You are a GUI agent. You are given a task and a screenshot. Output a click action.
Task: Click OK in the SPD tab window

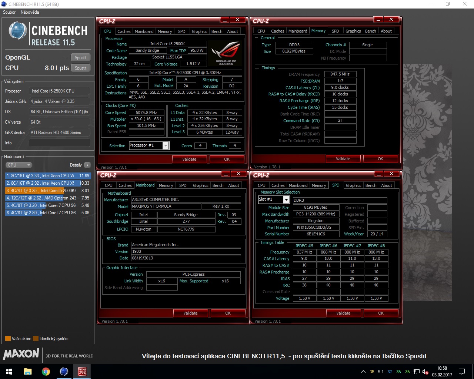pyautogui.click(x=381, y=313)
